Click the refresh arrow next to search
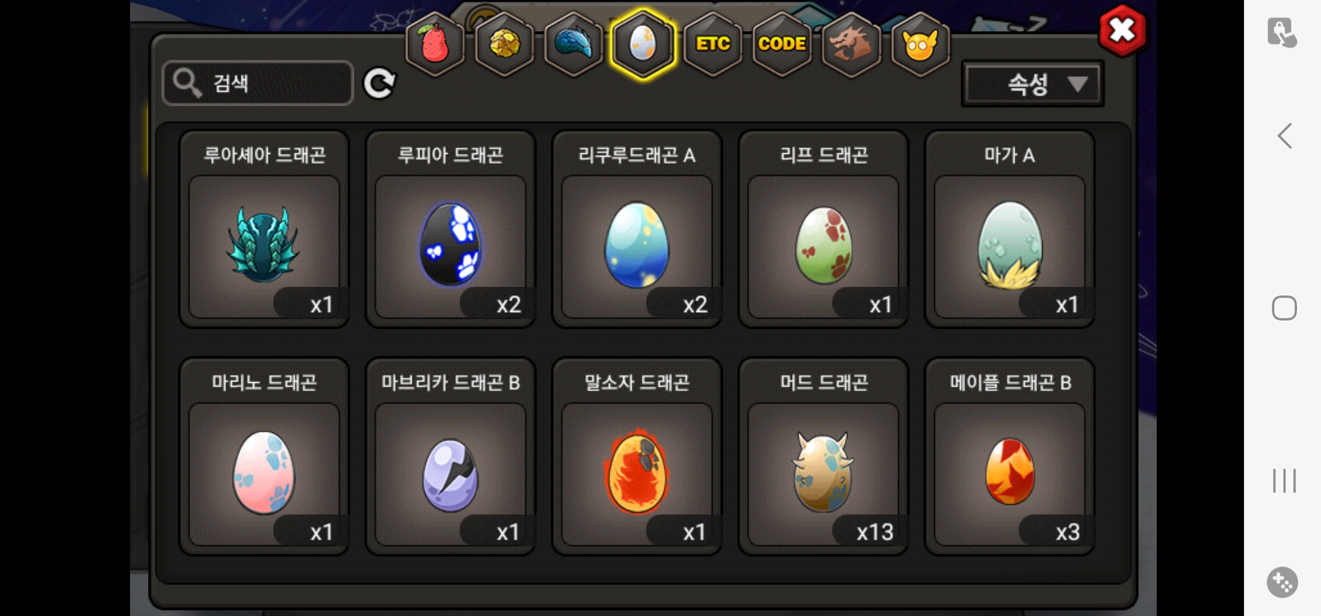 [x=379, y=84]
